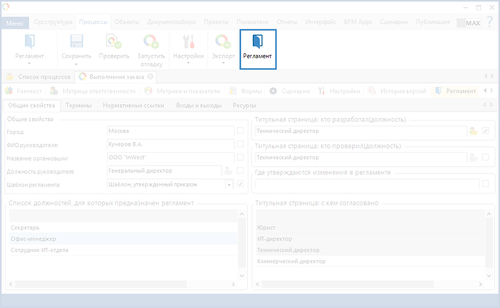The image size is (500, 308).
Task: Click the Экспорт ribbon icon
Action: 223,42
